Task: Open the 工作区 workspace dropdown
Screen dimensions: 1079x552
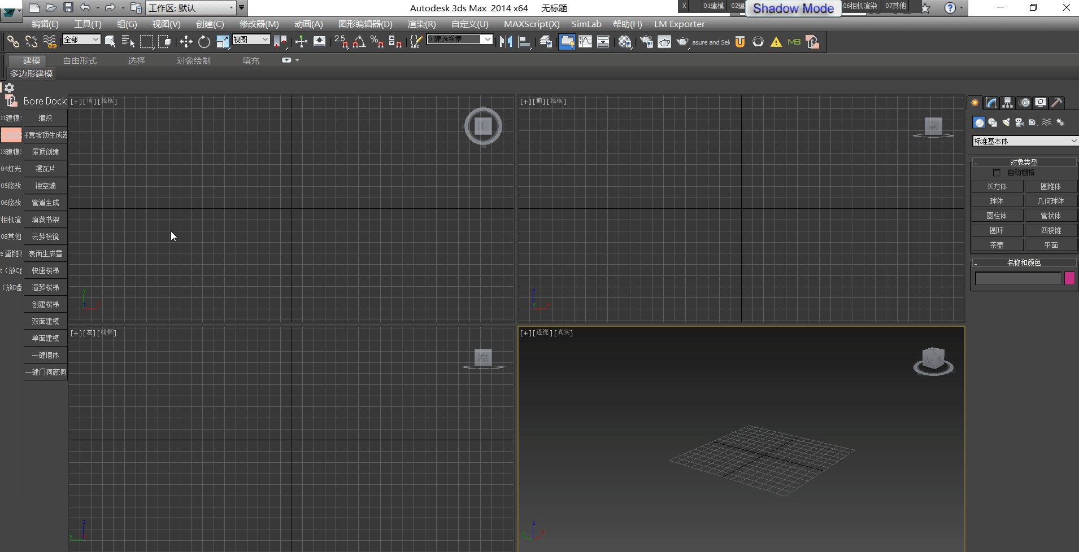Action: (192, 8)
